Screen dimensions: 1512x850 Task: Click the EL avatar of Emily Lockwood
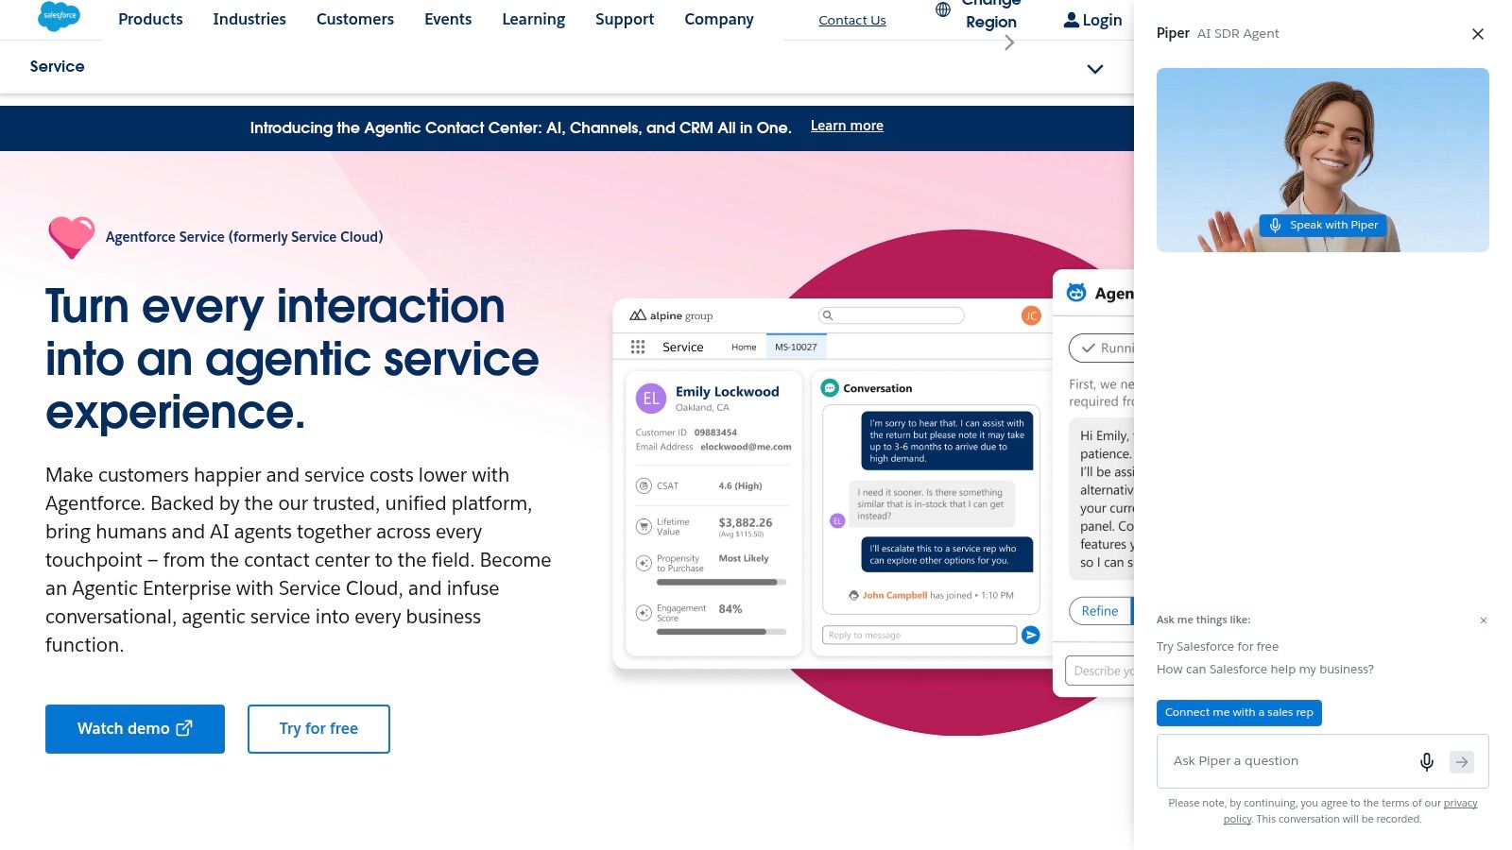pyautogui.click(x=651, y=399)
